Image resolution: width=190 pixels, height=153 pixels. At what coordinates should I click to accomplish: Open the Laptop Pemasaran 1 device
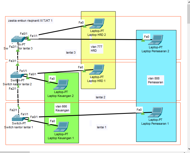click(x=155, y=112)
